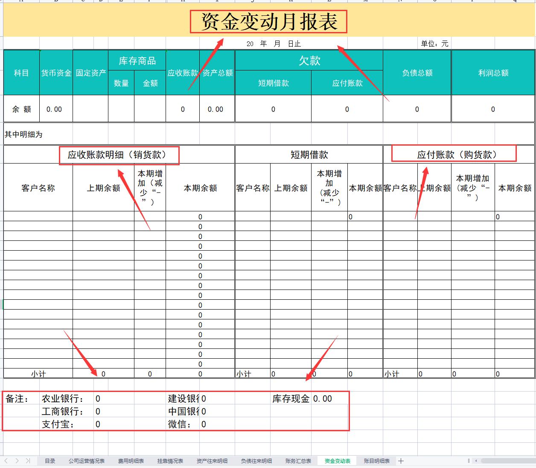
Task: Click the last-sheet navigation arrow
Action: tap(28, 461)
